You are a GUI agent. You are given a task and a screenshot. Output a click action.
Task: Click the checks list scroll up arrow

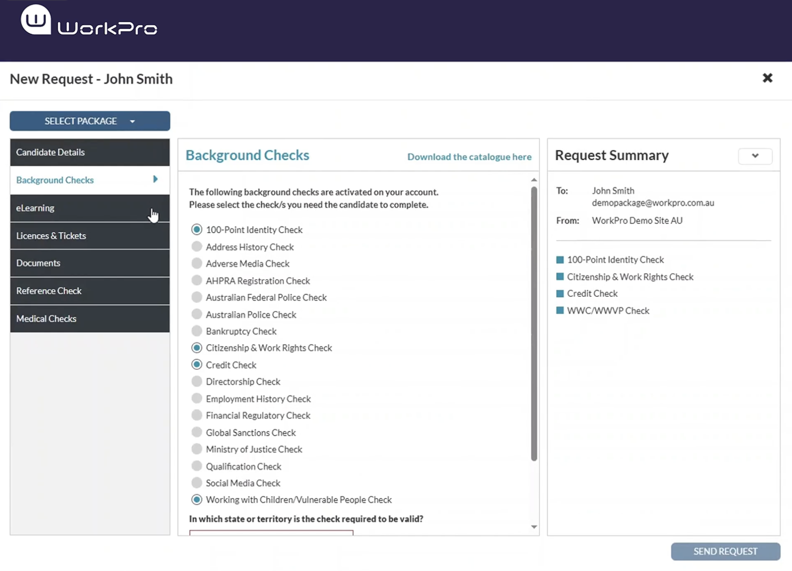[534, 180]
